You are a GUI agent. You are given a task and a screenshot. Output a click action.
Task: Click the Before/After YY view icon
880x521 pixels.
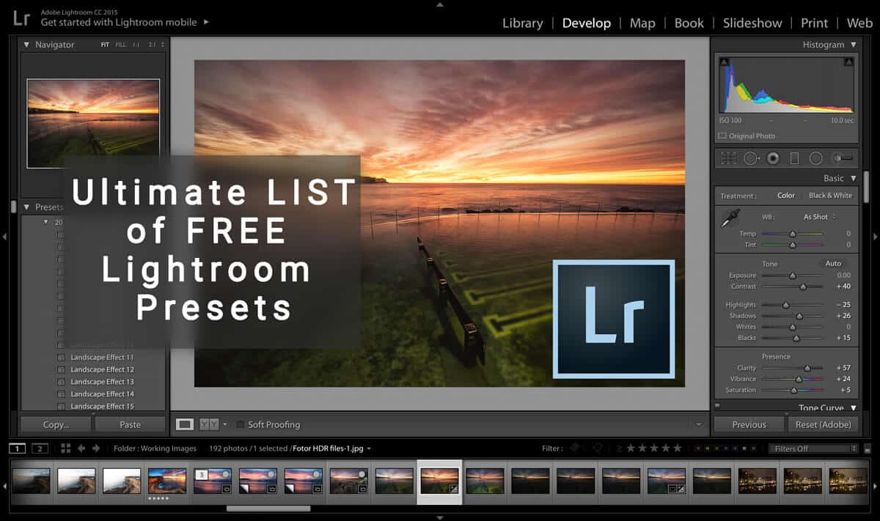tap(208, 424)
